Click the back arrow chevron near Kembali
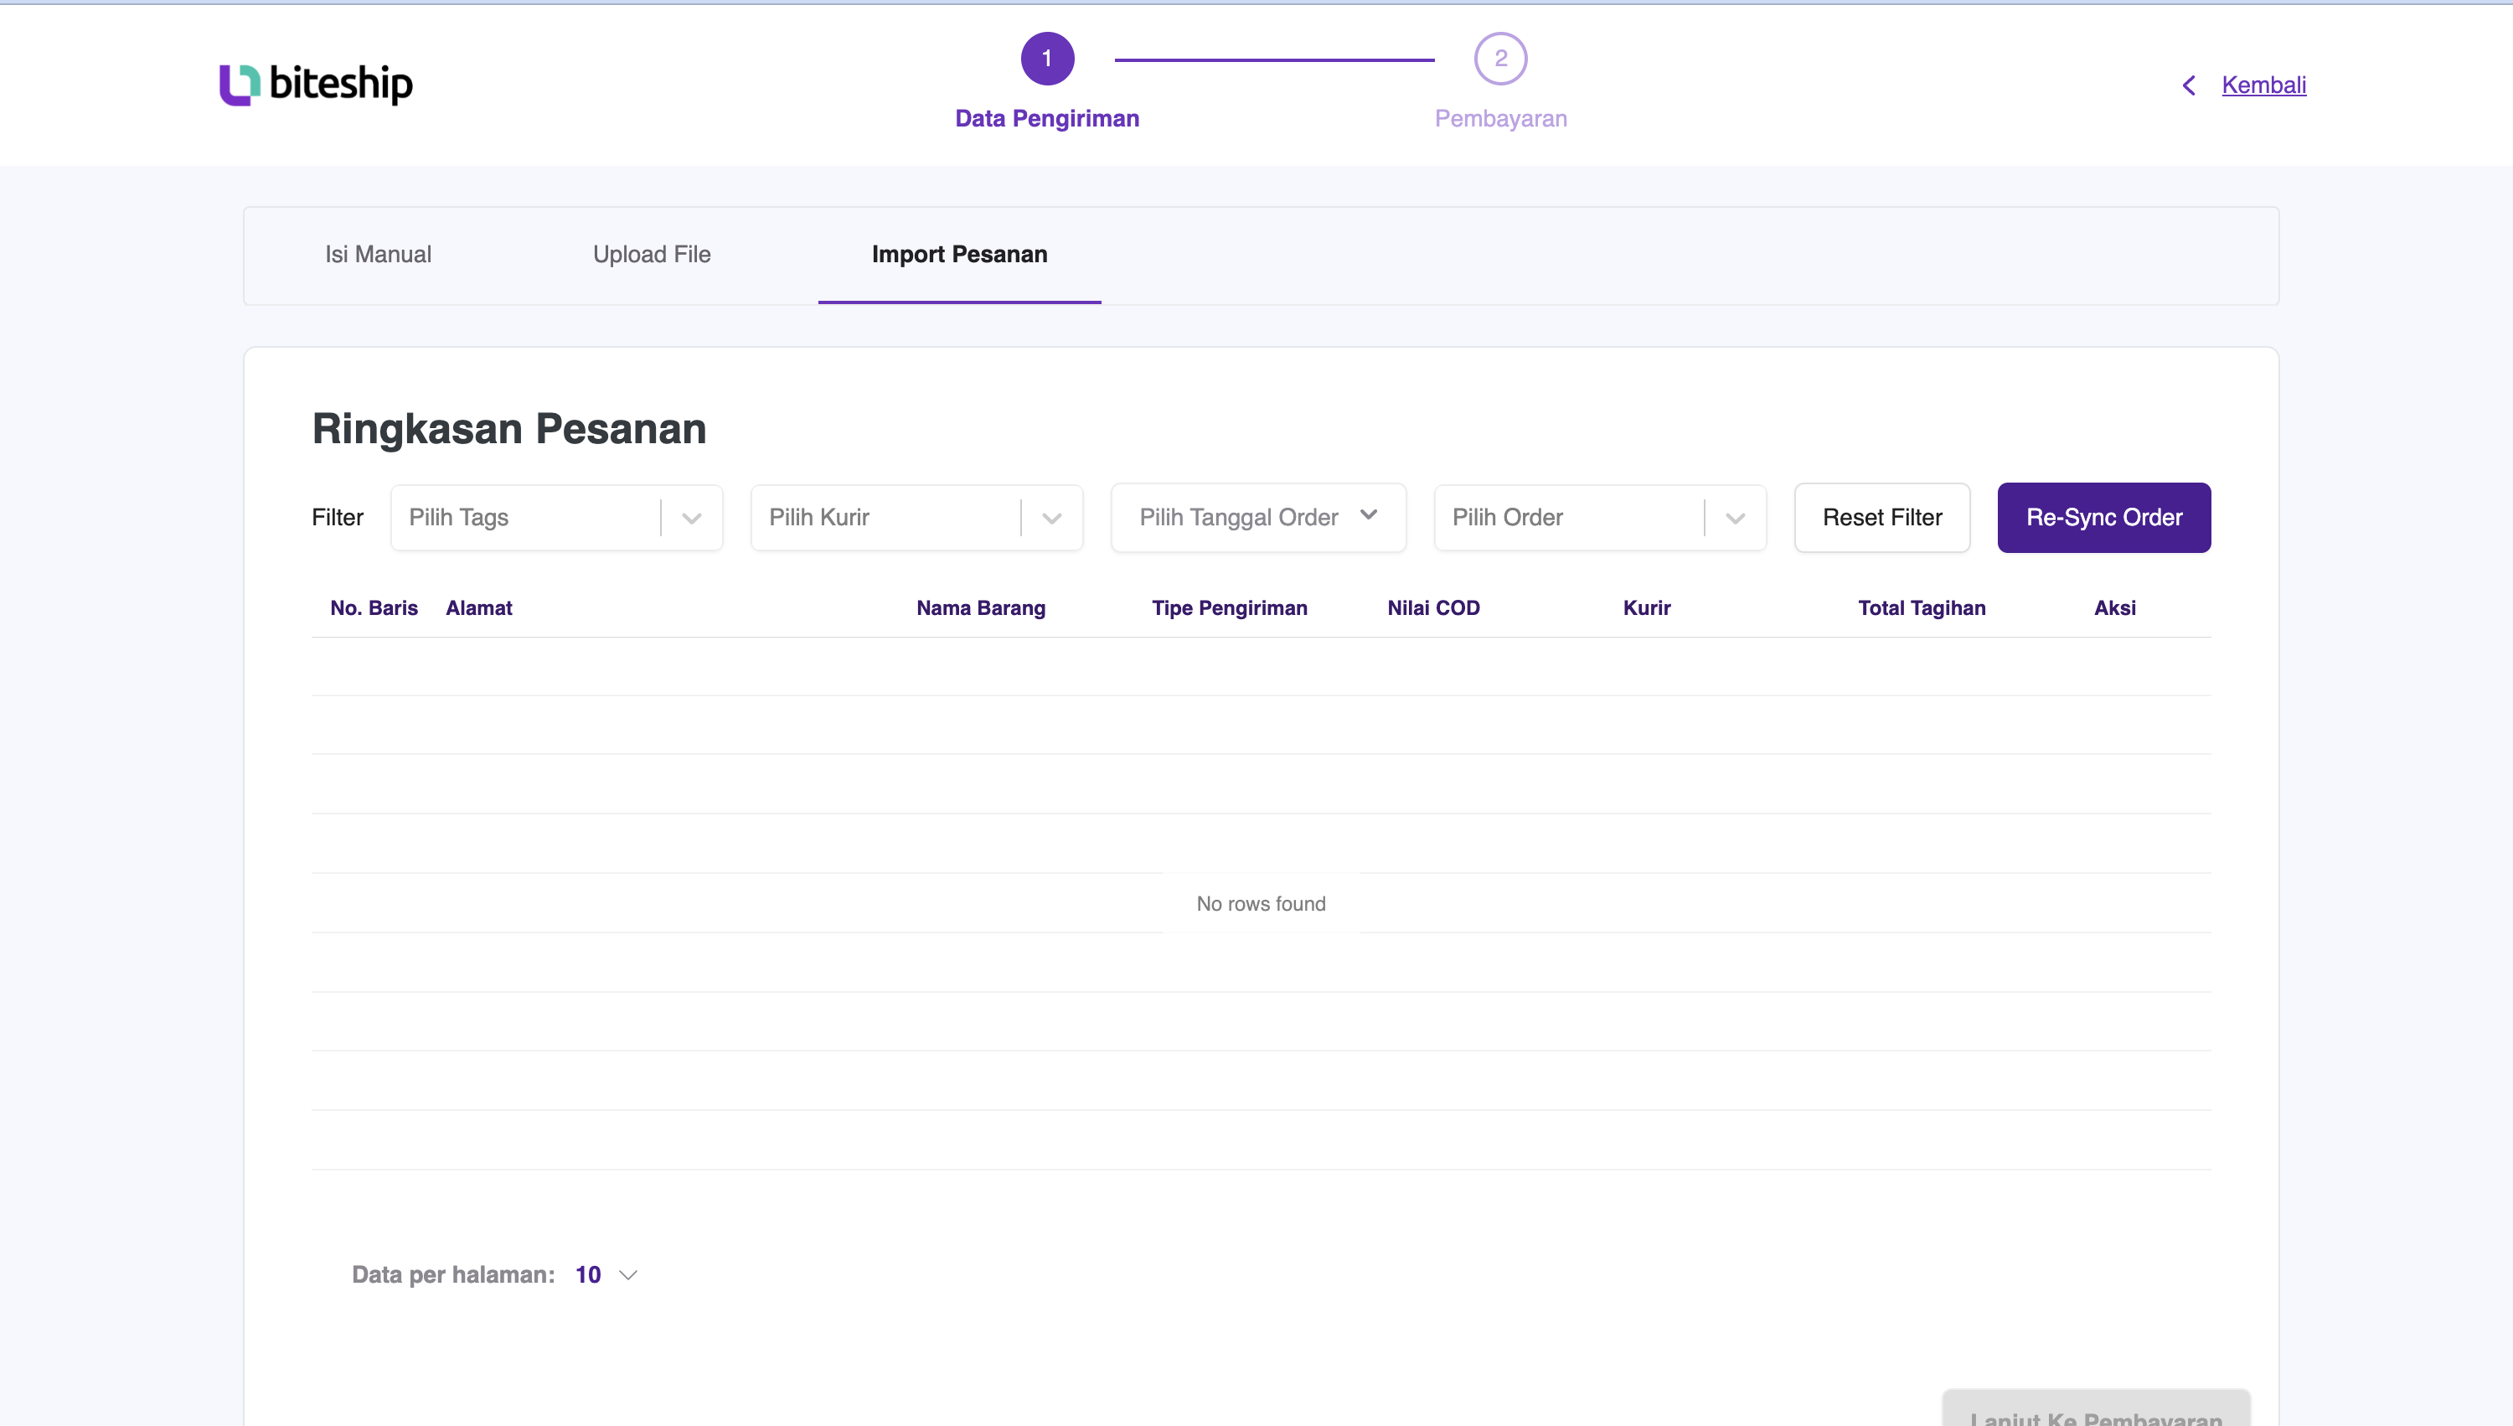Screen dimensions: 2513x1426 point(2189,85)
